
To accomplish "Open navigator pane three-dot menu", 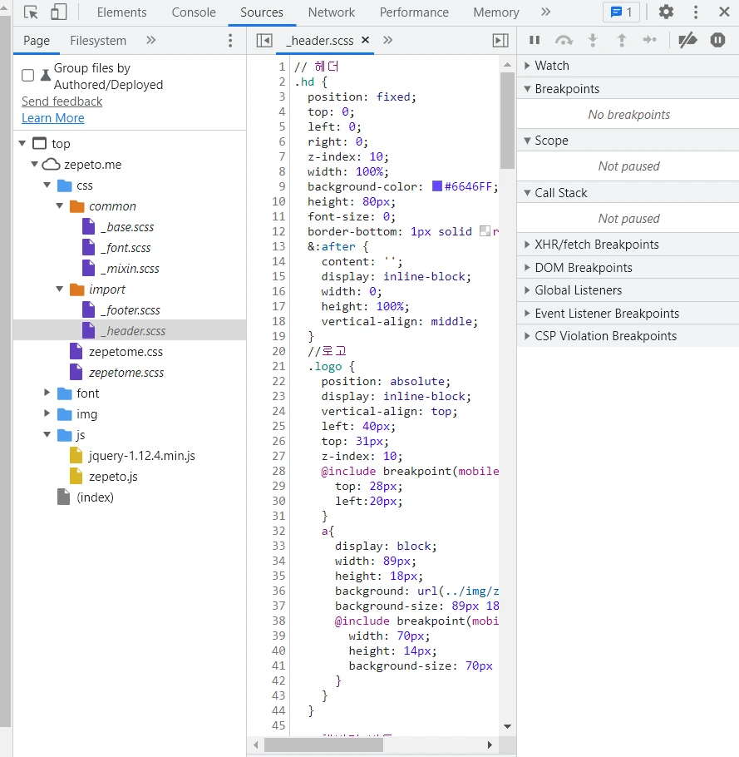I will [230, 41].
